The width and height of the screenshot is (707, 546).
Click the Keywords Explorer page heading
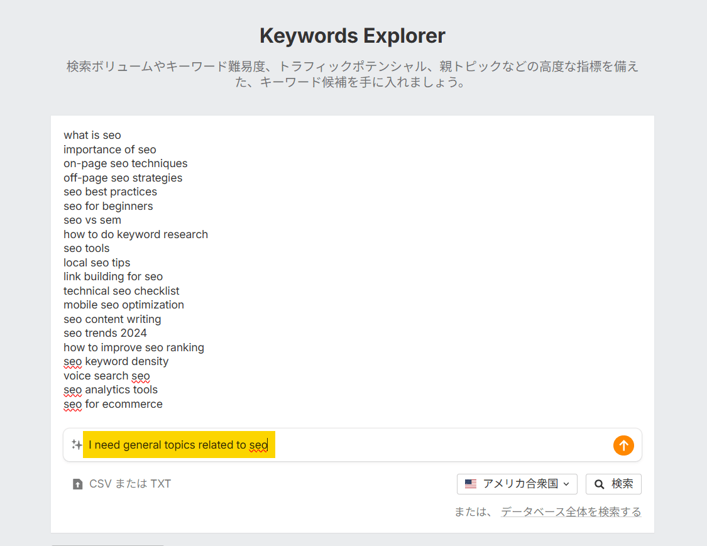tap(353, 36)
